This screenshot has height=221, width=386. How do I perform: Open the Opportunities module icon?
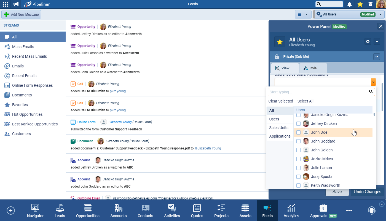(88, 211)
